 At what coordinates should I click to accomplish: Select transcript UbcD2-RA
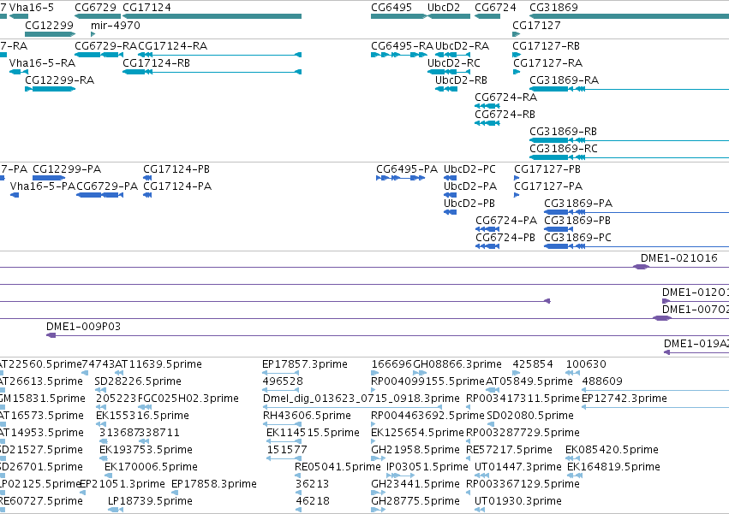[462, 46]
